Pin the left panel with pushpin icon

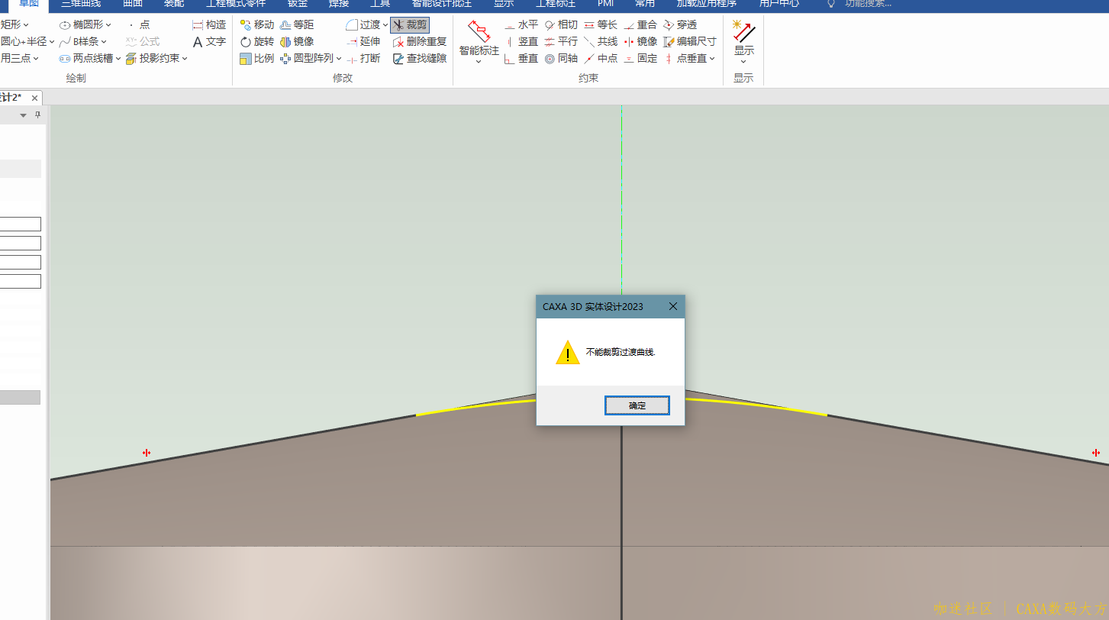(x=38, y=115)
